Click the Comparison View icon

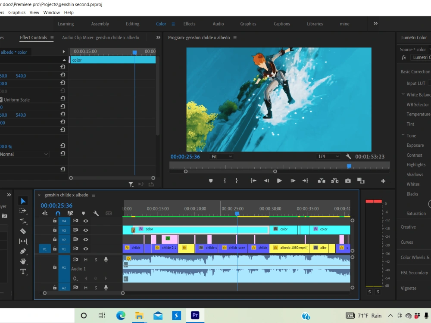(361, 181)
